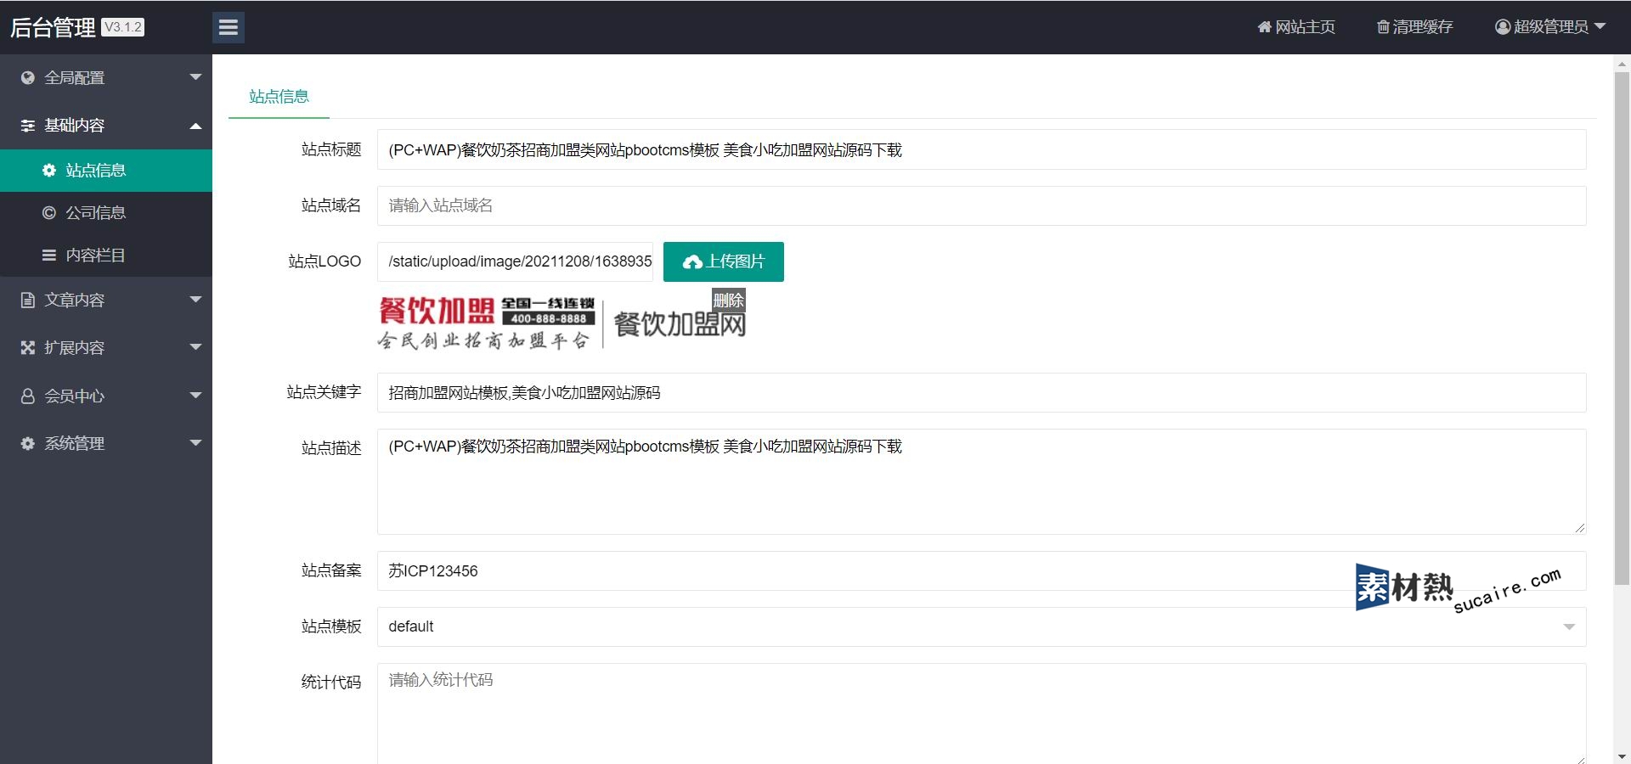The width and height of the screenshot is (1631, 764).
Task: Click the trash icon beside 清理缓存
Action: (x=1383, y=27)
